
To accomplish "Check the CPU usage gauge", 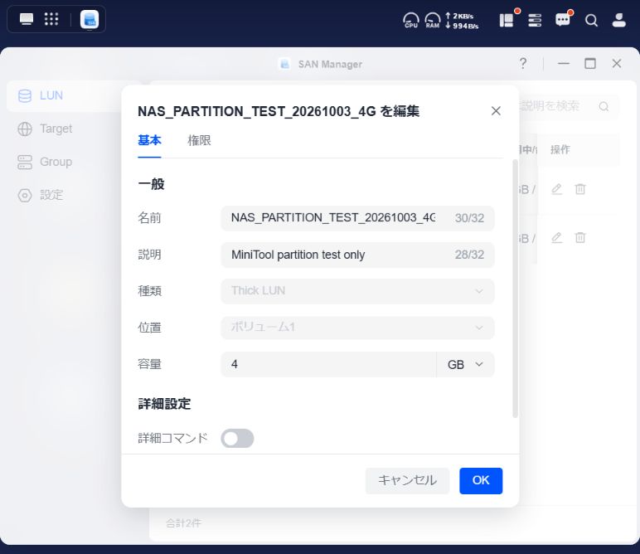I will (410, 20).
